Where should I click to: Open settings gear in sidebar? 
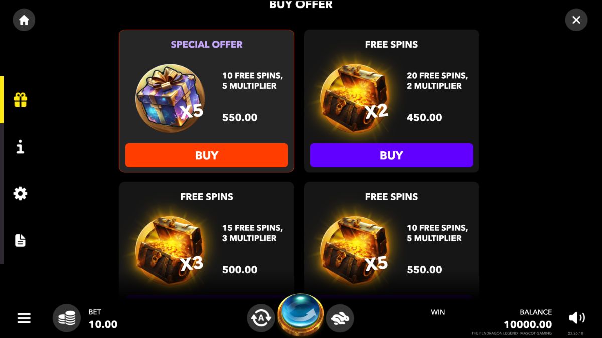20,194
